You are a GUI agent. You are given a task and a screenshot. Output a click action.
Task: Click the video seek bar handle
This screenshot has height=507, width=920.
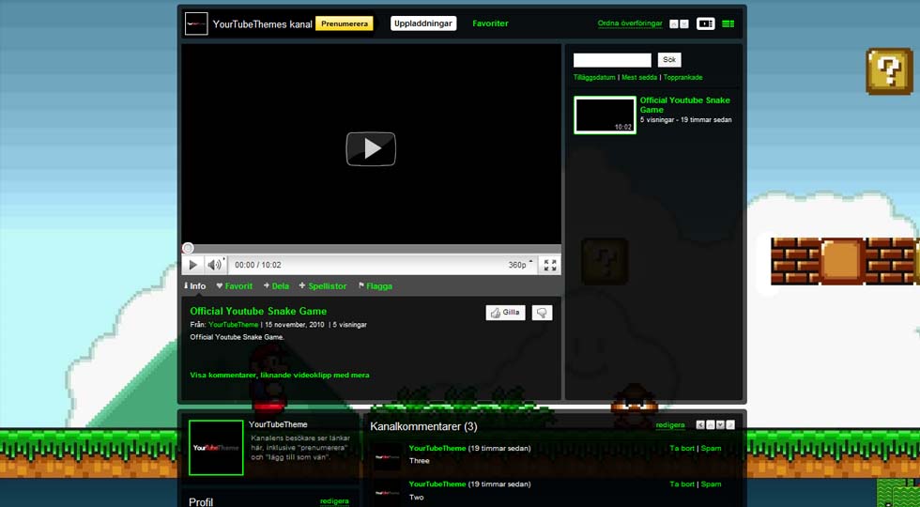[188, 248]
